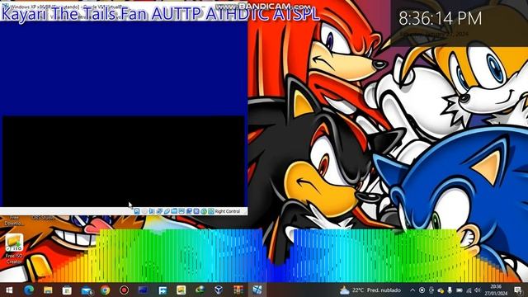The height and width of the screenshot is (297, 528).
Task: Click the optical disc indicator in VirtualBox status bar
Action: (x=144, y=211)
